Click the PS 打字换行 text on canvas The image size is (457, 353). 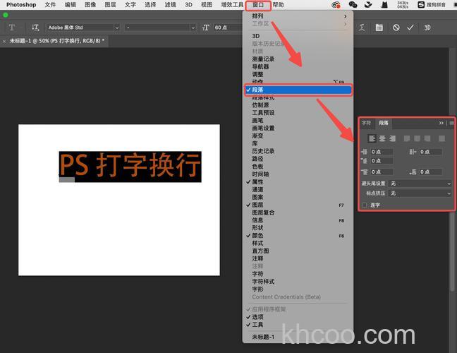(130, 165)
